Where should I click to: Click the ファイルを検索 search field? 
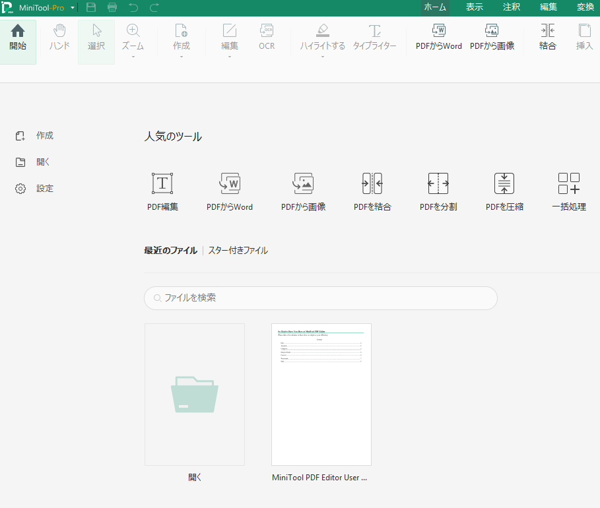coord(321,298)
